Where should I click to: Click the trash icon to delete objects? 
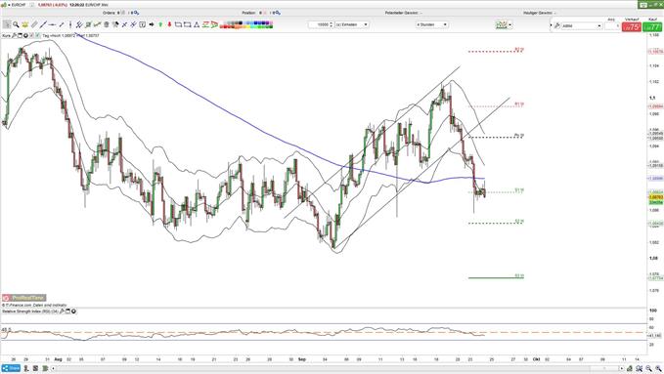pyautogui.click(x=107, y=24)
